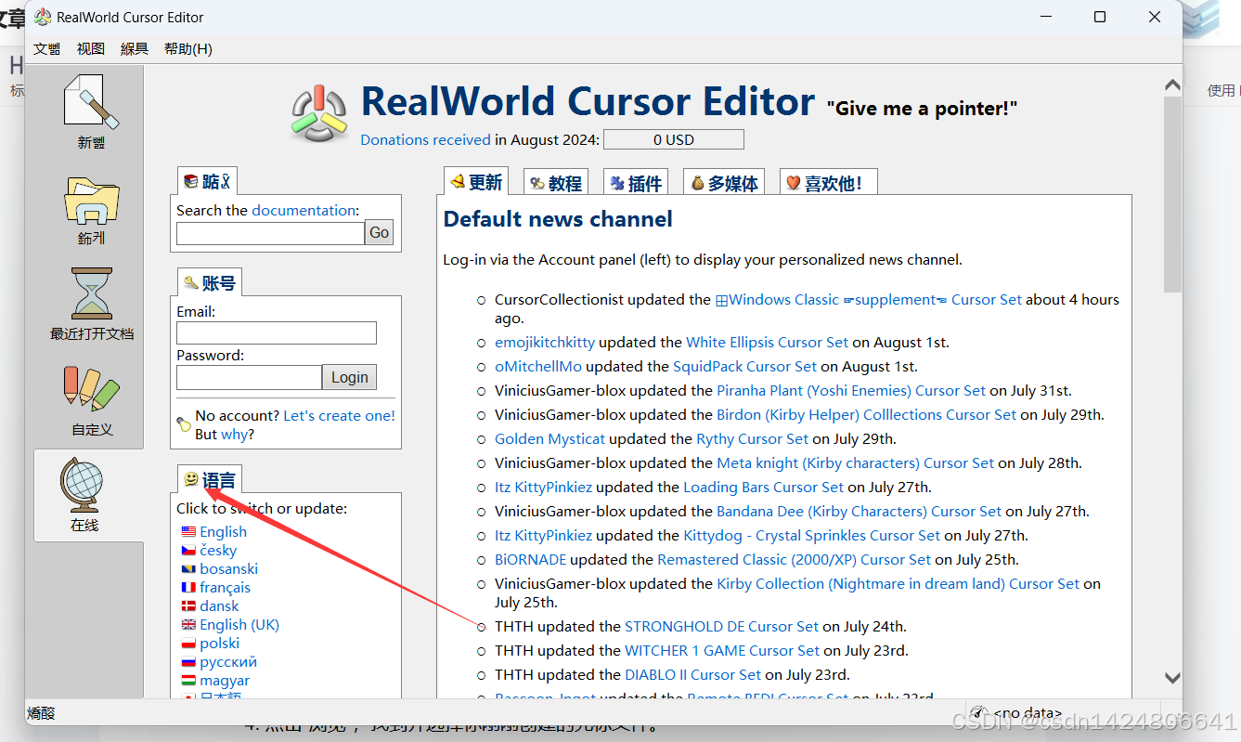The height and width of the screenshot is (742, 1241).
Task: Click the scroll down arrow of page scrollbar
Action: point(1172,679)
